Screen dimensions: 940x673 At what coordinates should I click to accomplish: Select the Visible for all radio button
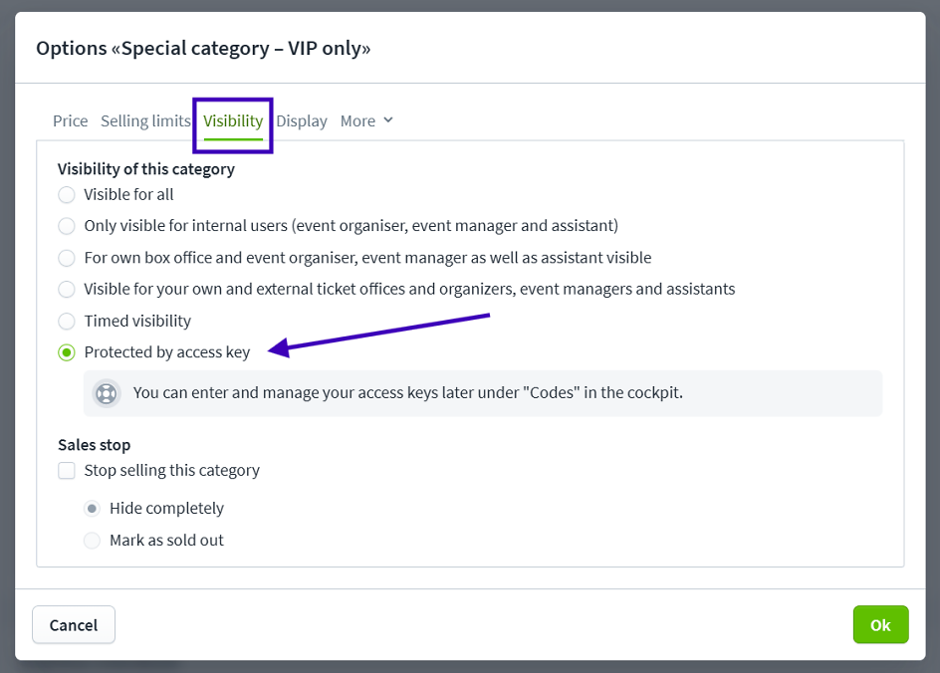pyautogui.click(x=67, y=195)
